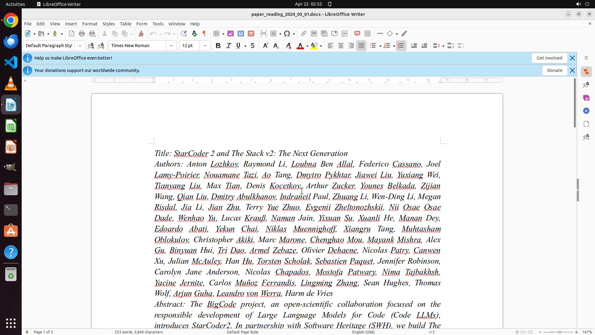Toggle Bold formatting
Viewport: 595px width, 335px height.
218,46
